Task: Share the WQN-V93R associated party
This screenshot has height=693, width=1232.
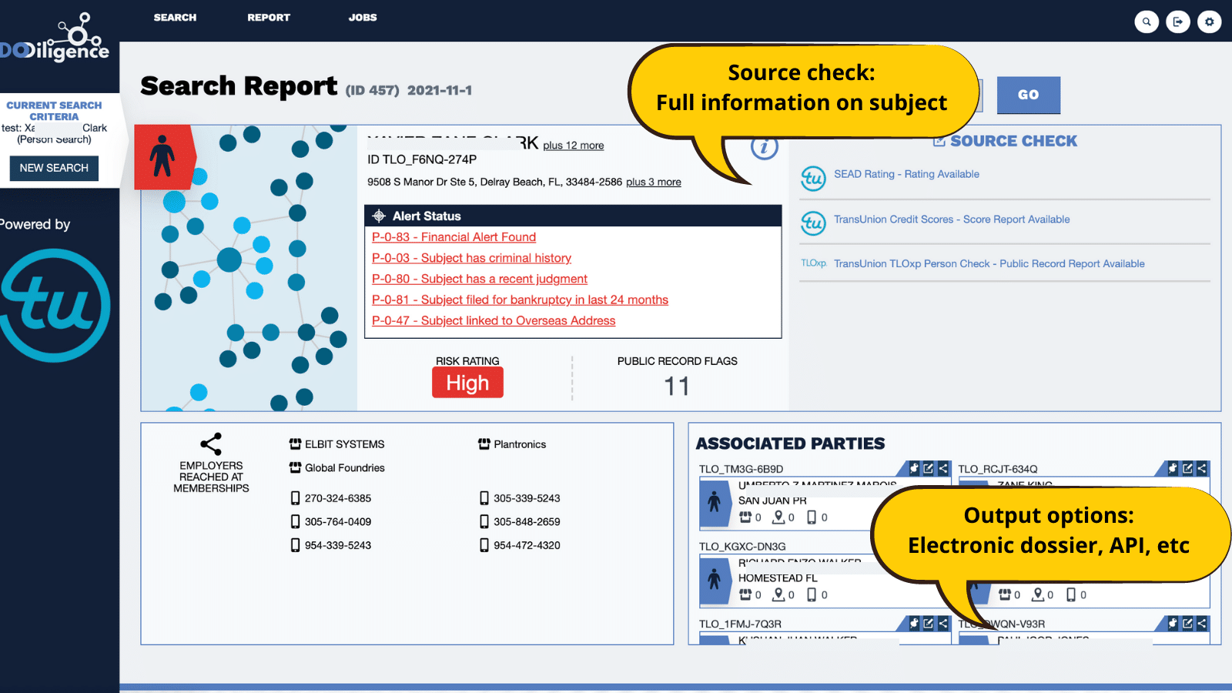Action: click(x=1202, y=623)
